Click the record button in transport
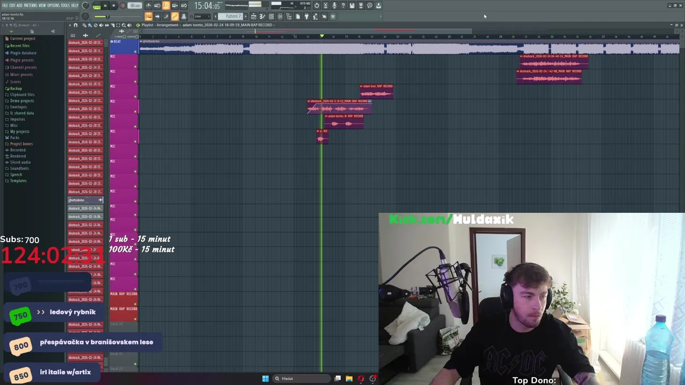Viewport: 685px width, 385px height. point(123,5)
